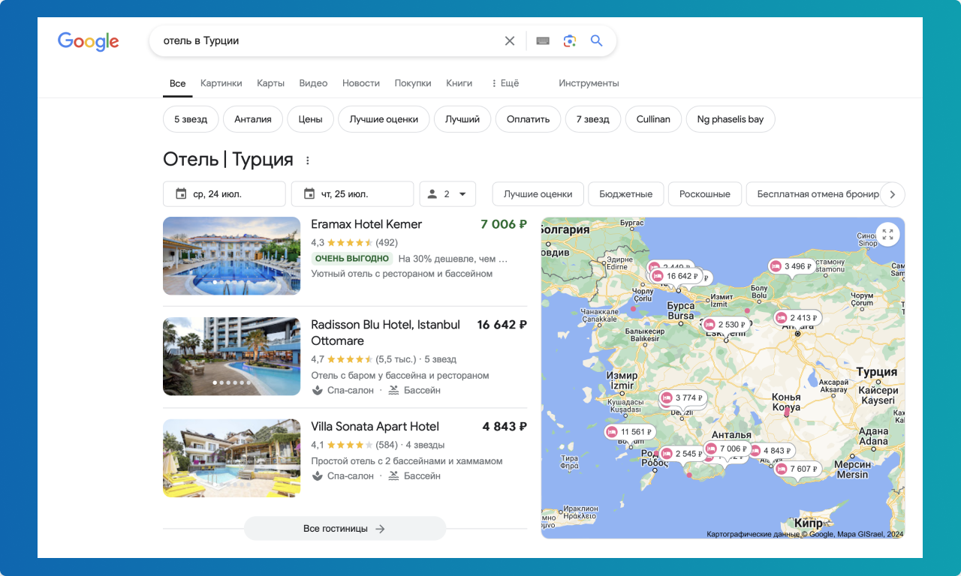Click the blue magnifier icon to search
961x576 pixels.
(x=597, y=40)
